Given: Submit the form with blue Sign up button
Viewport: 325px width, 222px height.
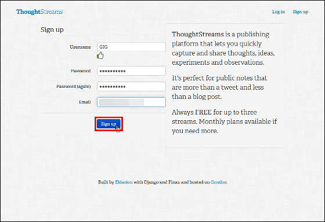Looking at the screenshot, I should point(109,124).
